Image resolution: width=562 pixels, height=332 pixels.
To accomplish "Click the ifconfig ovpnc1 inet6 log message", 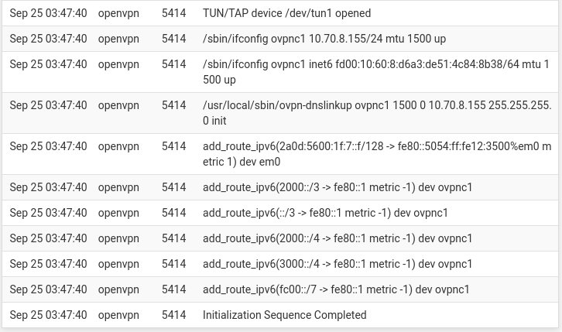I will tap(376, 72).
